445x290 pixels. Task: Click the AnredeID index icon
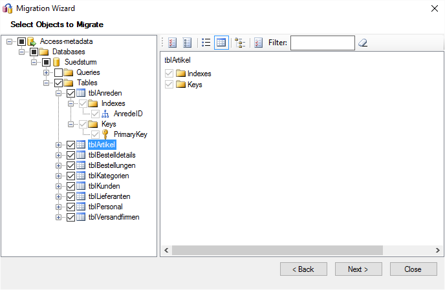[107, 114]
